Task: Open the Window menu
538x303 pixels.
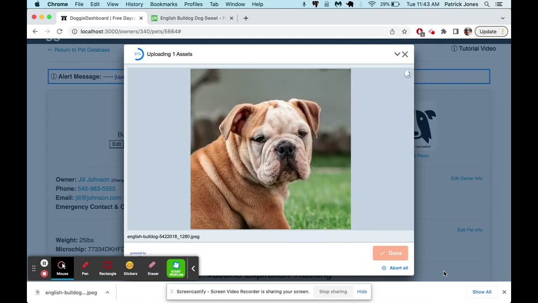Action: pyautogui.click(x=235, y=4)
